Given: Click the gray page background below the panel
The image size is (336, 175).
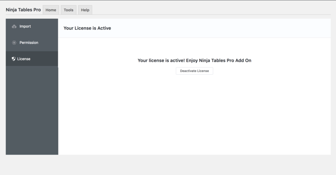Looking at the screenshot, I should tap(168, 165).
